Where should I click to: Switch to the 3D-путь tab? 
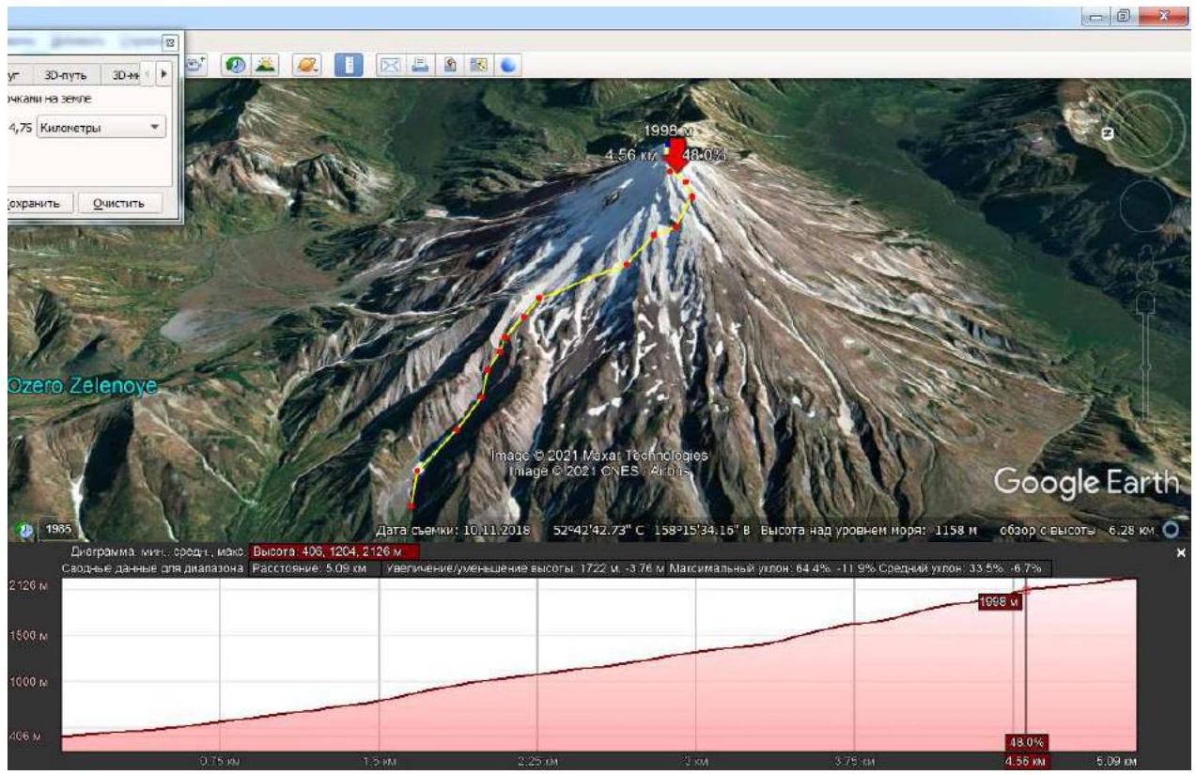tap(66, 74)
